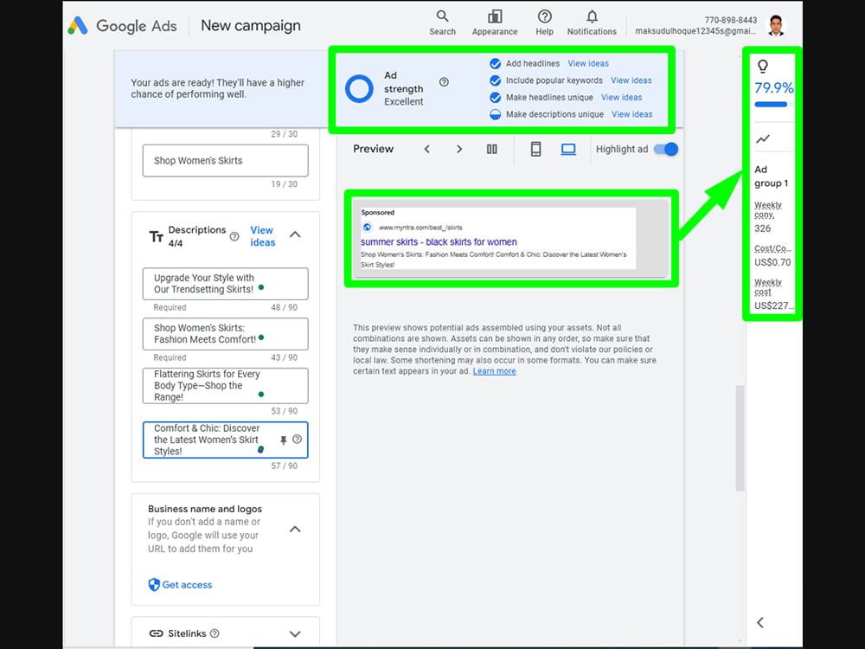Open the Search tool in header
The width and height of the screenshot is (865, 649).
tap(442, 23)
